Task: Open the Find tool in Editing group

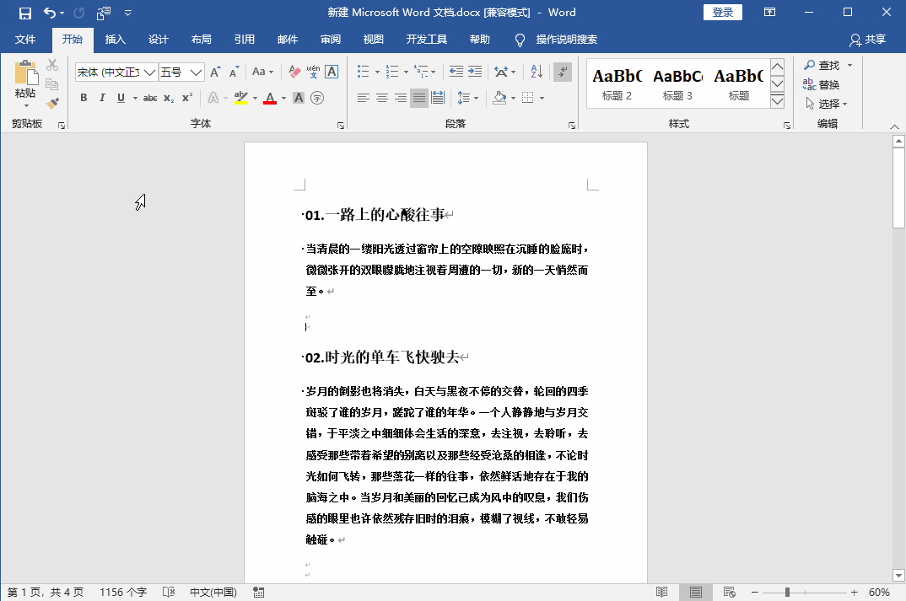Action: [822, 65]
